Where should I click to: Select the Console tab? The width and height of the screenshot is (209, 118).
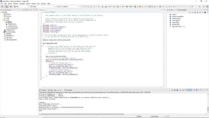[58, 90]
